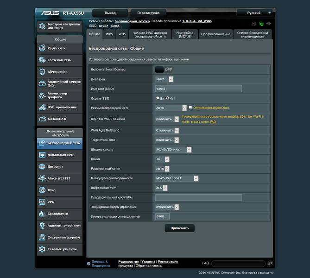Screen dimensions: 310x278
Task: Open the RADIUS settings tab
Action: tap(185, 34)
